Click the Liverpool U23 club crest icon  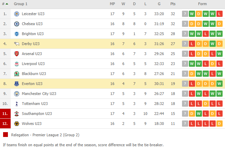click(17, 64)
